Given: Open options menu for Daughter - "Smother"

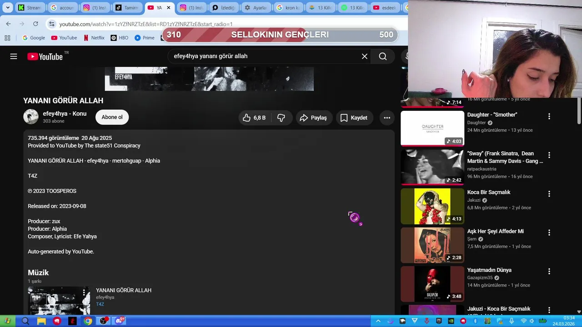Looking at the screenshot, I should point(549,116).
